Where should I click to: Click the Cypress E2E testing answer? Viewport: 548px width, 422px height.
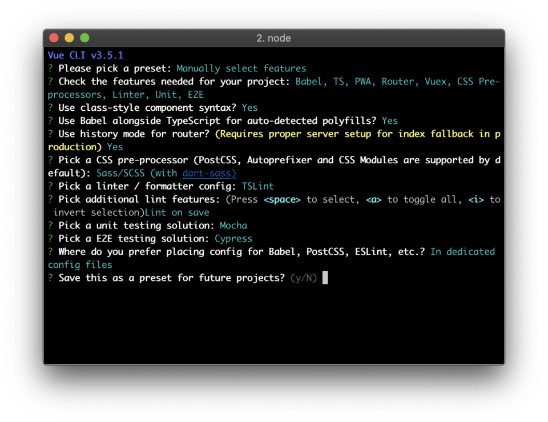(233, 239)
